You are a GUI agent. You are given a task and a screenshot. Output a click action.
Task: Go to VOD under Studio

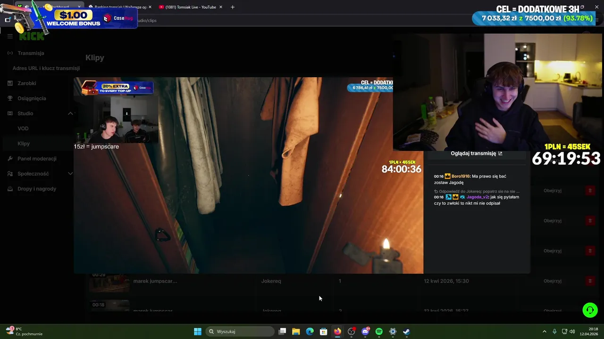23,129
